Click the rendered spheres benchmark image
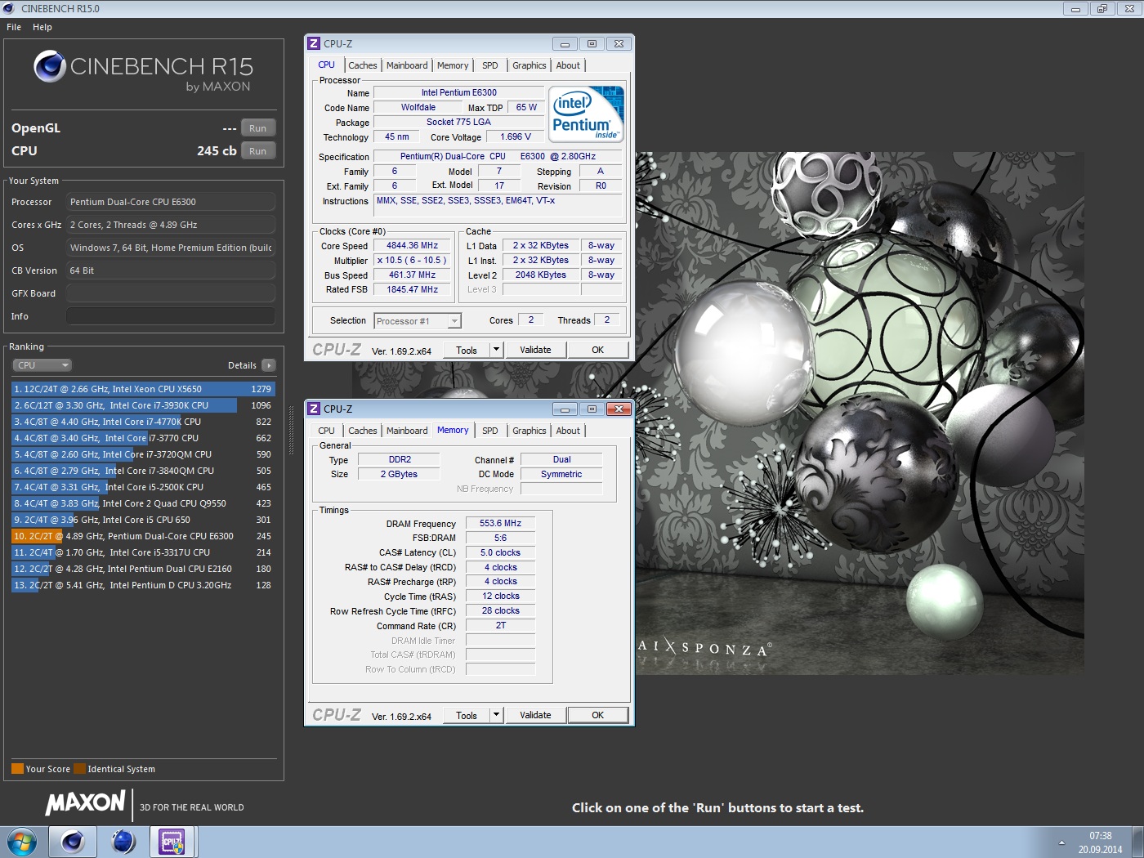 click(860, 413)
